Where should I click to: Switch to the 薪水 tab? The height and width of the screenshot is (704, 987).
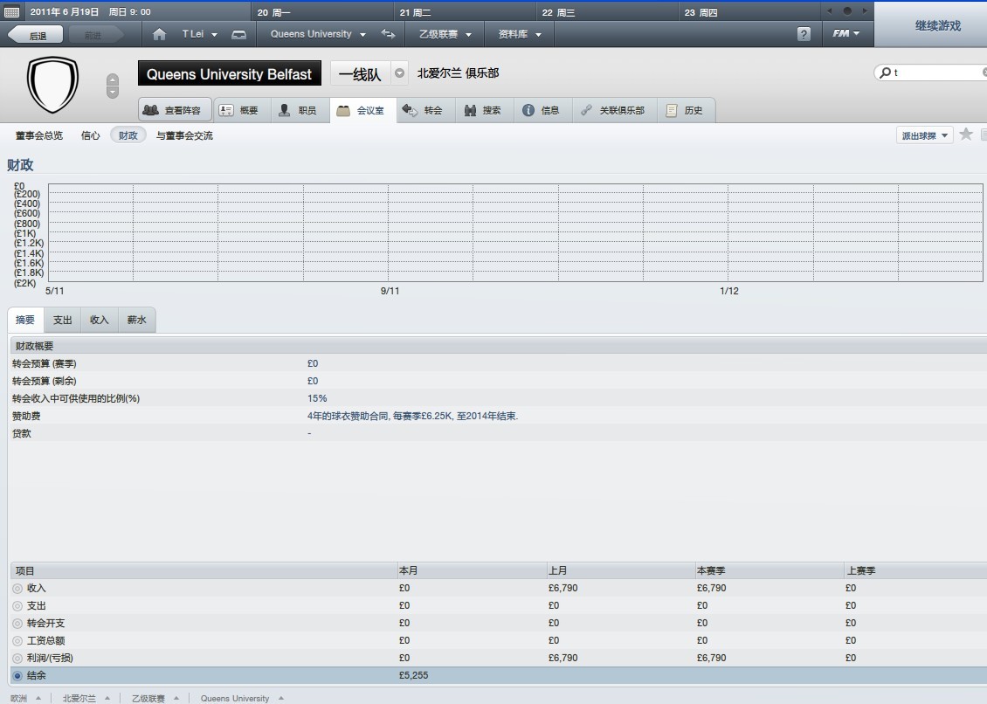(x=136, y=320)
